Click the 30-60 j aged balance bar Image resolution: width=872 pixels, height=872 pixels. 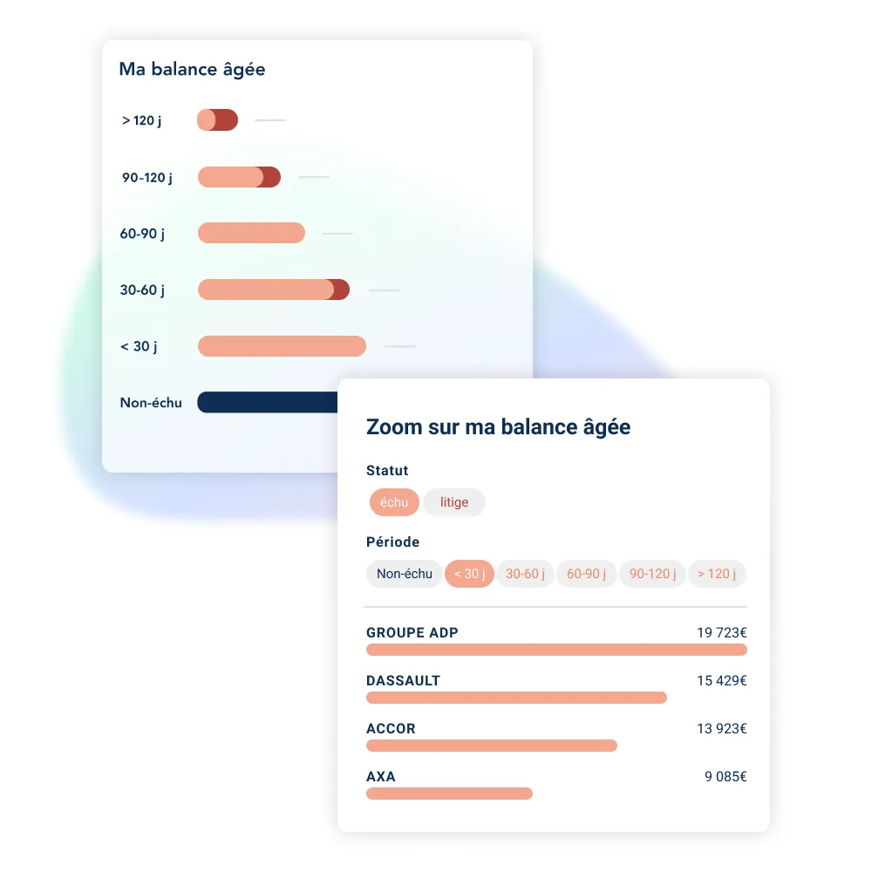tap(274, 290)
